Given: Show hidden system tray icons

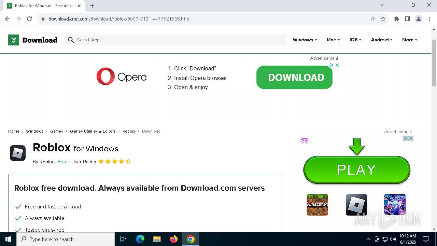Looking at the screenshot, I should [x=368, y=239].
